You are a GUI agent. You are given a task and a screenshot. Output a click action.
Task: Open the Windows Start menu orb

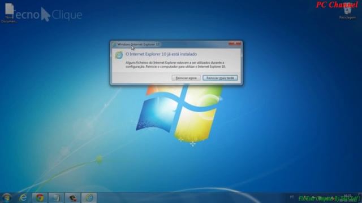point(7,198)
